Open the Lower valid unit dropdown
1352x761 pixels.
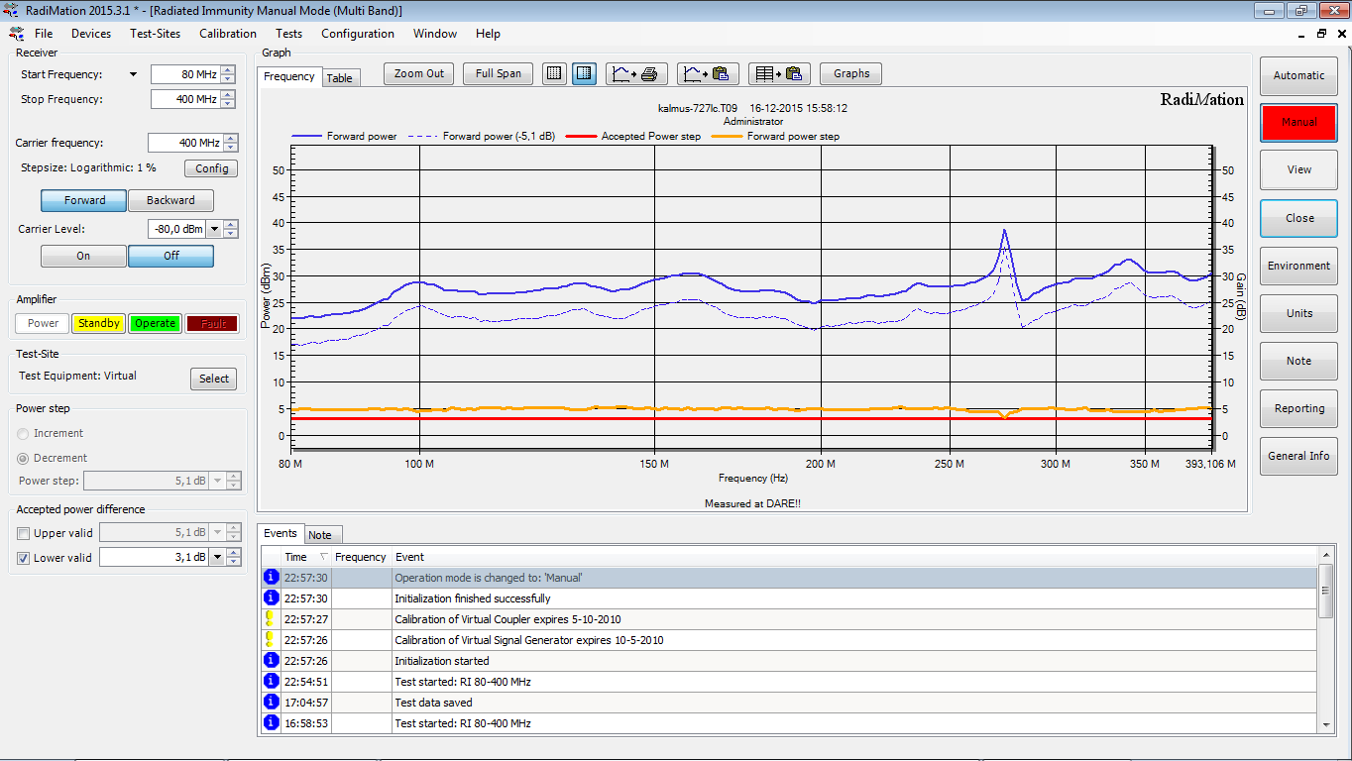click(216, 558)
